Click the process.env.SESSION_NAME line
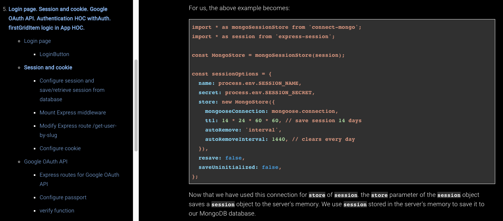 (x=250, y=83)
